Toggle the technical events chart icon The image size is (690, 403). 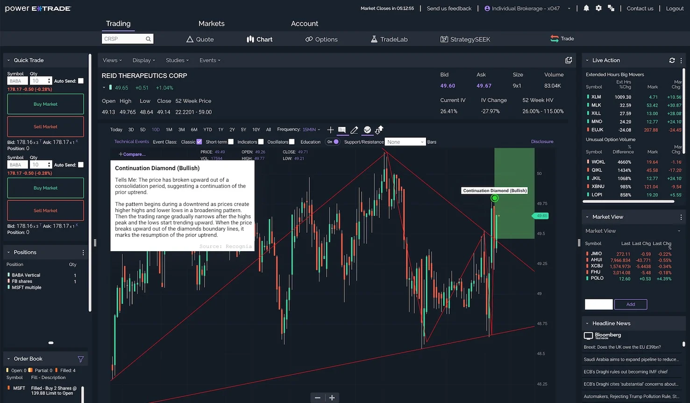[367, 130]
